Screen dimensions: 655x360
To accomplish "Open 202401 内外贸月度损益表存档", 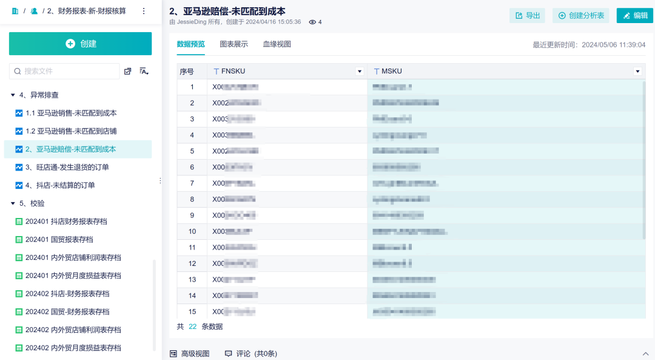I will coord(73,276).
